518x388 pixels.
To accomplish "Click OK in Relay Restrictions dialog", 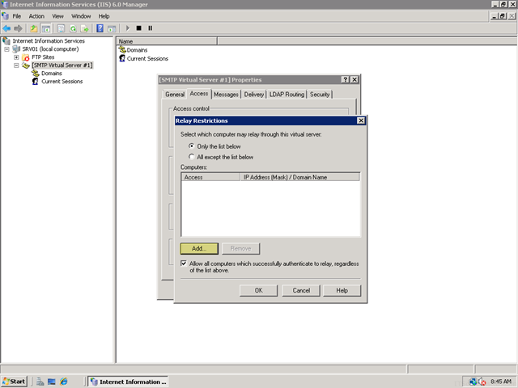I will coord(259,290).
